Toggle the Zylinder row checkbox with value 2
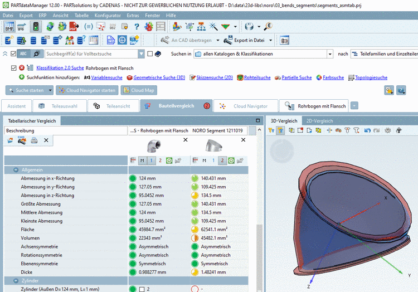Screen dimensions: 418x292 (x=142, y=289)
